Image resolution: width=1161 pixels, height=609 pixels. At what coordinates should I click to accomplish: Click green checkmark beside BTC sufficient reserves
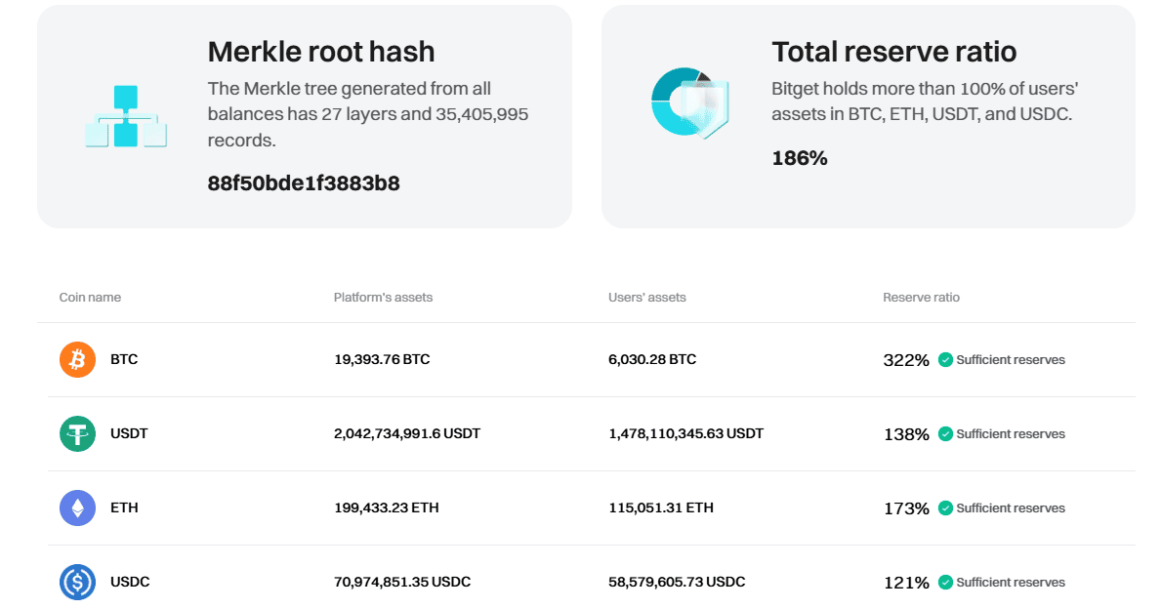point(945,360)
